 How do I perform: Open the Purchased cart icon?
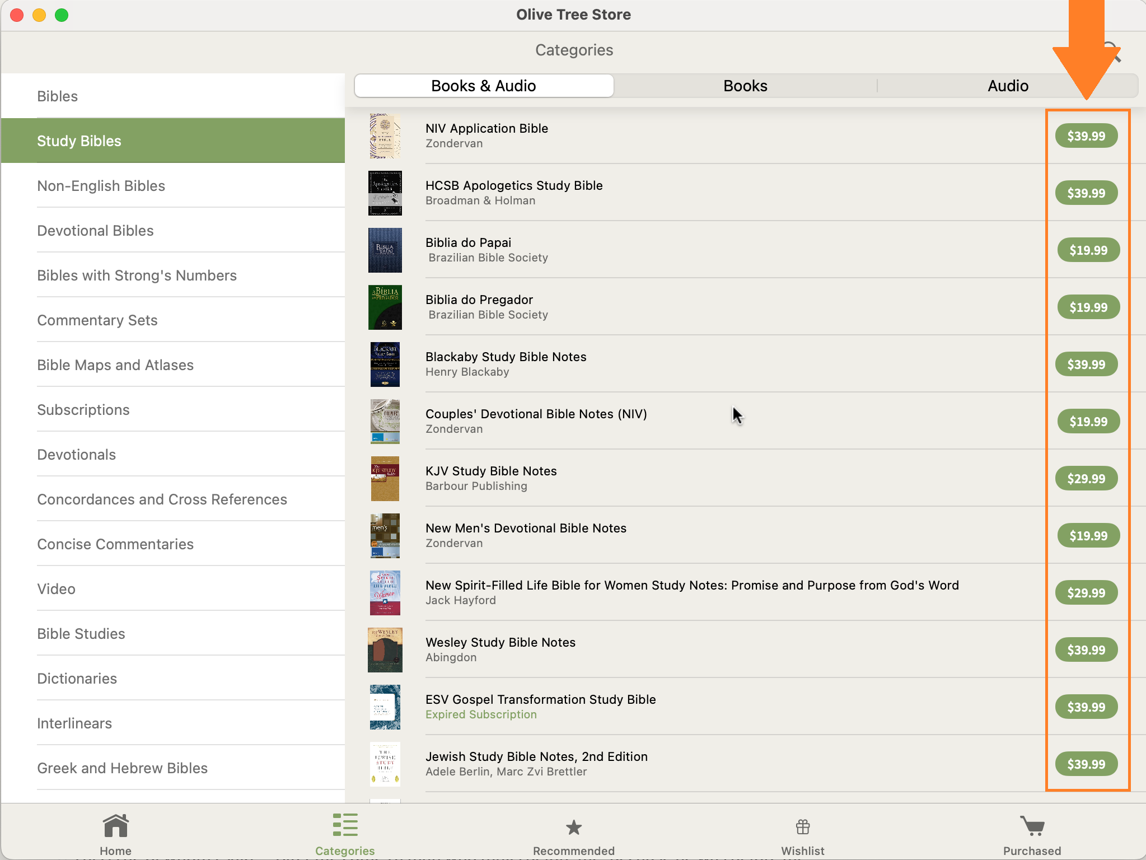[1032, 826]
